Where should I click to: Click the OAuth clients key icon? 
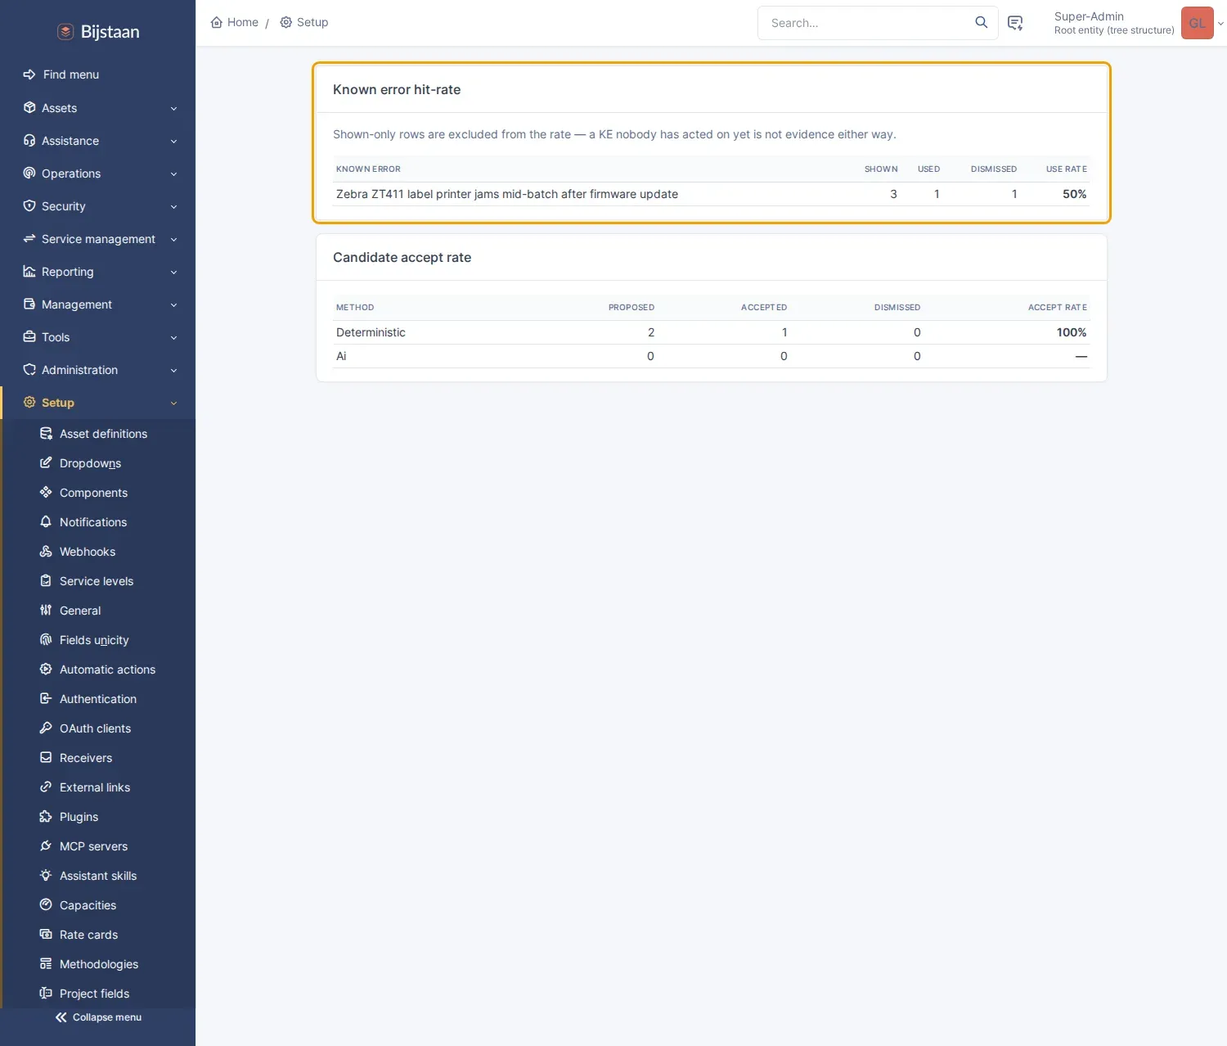pyautogui.click(x=46, y=728)
